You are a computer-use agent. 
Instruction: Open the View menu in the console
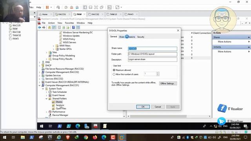(x=60, y=23)
